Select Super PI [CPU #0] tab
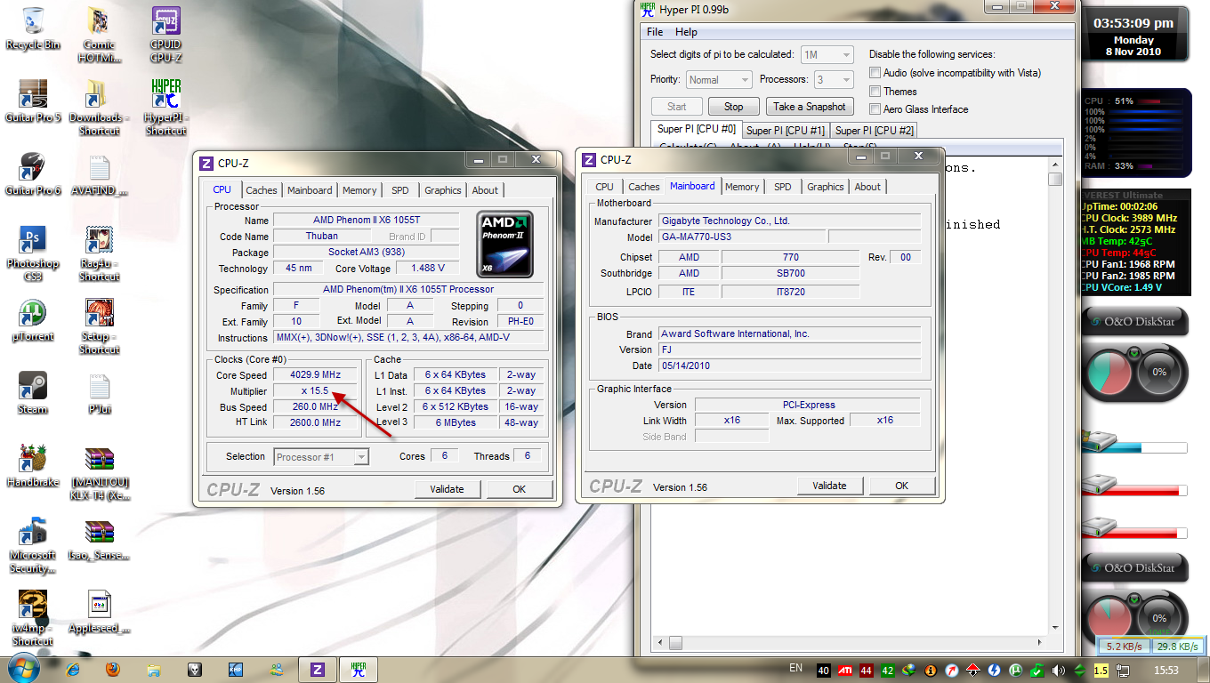 pyautogui.click(x=697, y=129)
